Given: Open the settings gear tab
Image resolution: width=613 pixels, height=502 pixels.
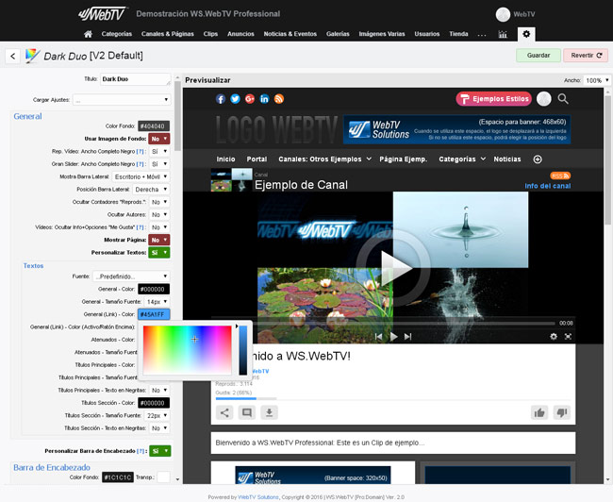Looking at the screenshot, I should click(526, 34).
